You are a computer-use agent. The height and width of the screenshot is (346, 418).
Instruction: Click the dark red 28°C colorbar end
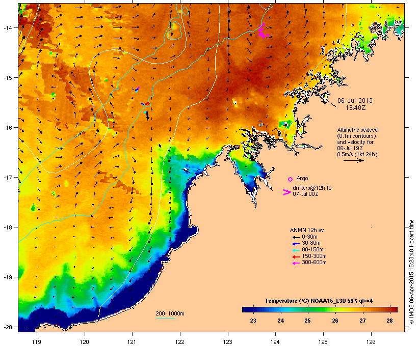(x=395, y=309)
